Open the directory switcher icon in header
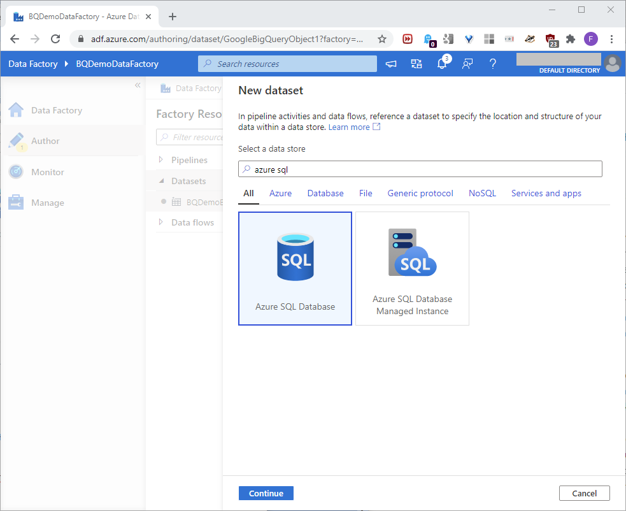Viewport: 626px width, 511px height. pyautogui.click(x=416, y=64)
